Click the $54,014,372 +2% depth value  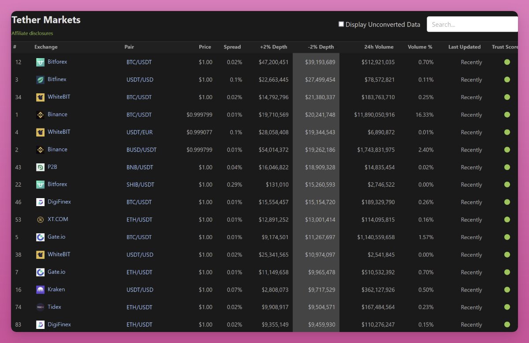[274, 150]
